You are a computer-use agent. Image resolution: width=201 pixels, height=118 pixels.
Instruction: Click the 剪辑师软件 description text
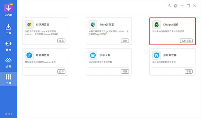(x=164, y=62)
